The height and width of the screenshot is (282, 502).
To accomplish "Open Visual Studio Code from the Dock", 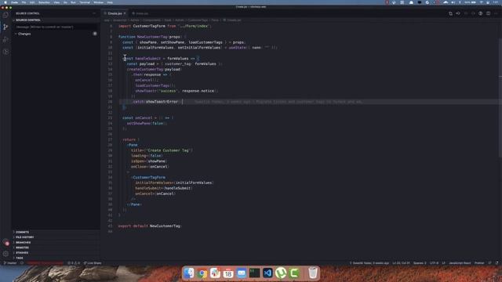I will (267, 273).
